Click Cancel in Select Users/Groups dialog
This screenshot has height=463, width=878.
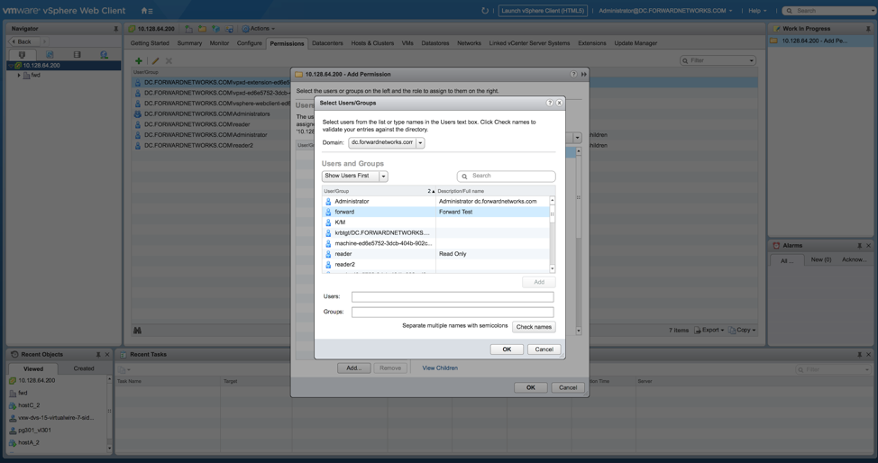pos(544,350)
